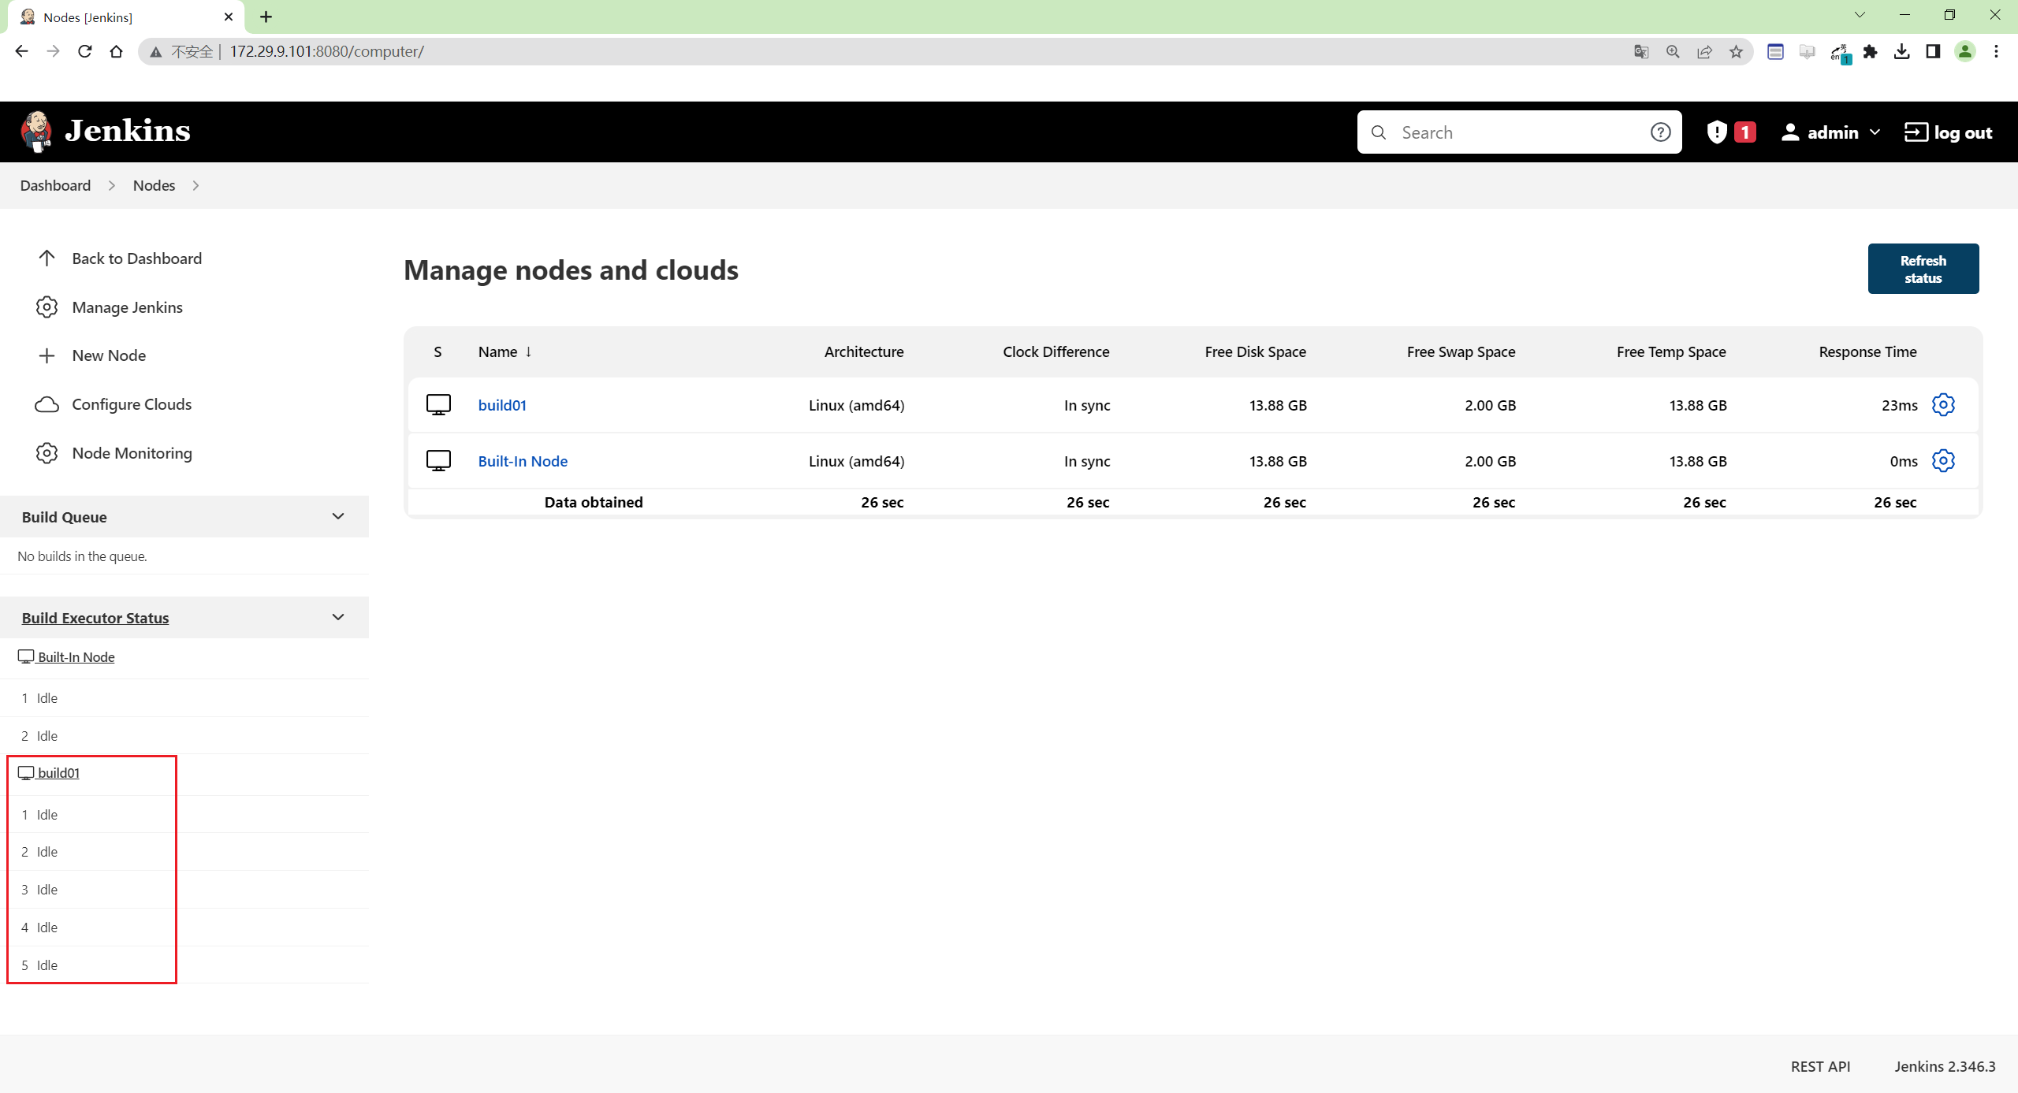2018x1093 pixels.
Task: Open a new browser tab
Action: [x=266, y=17]
